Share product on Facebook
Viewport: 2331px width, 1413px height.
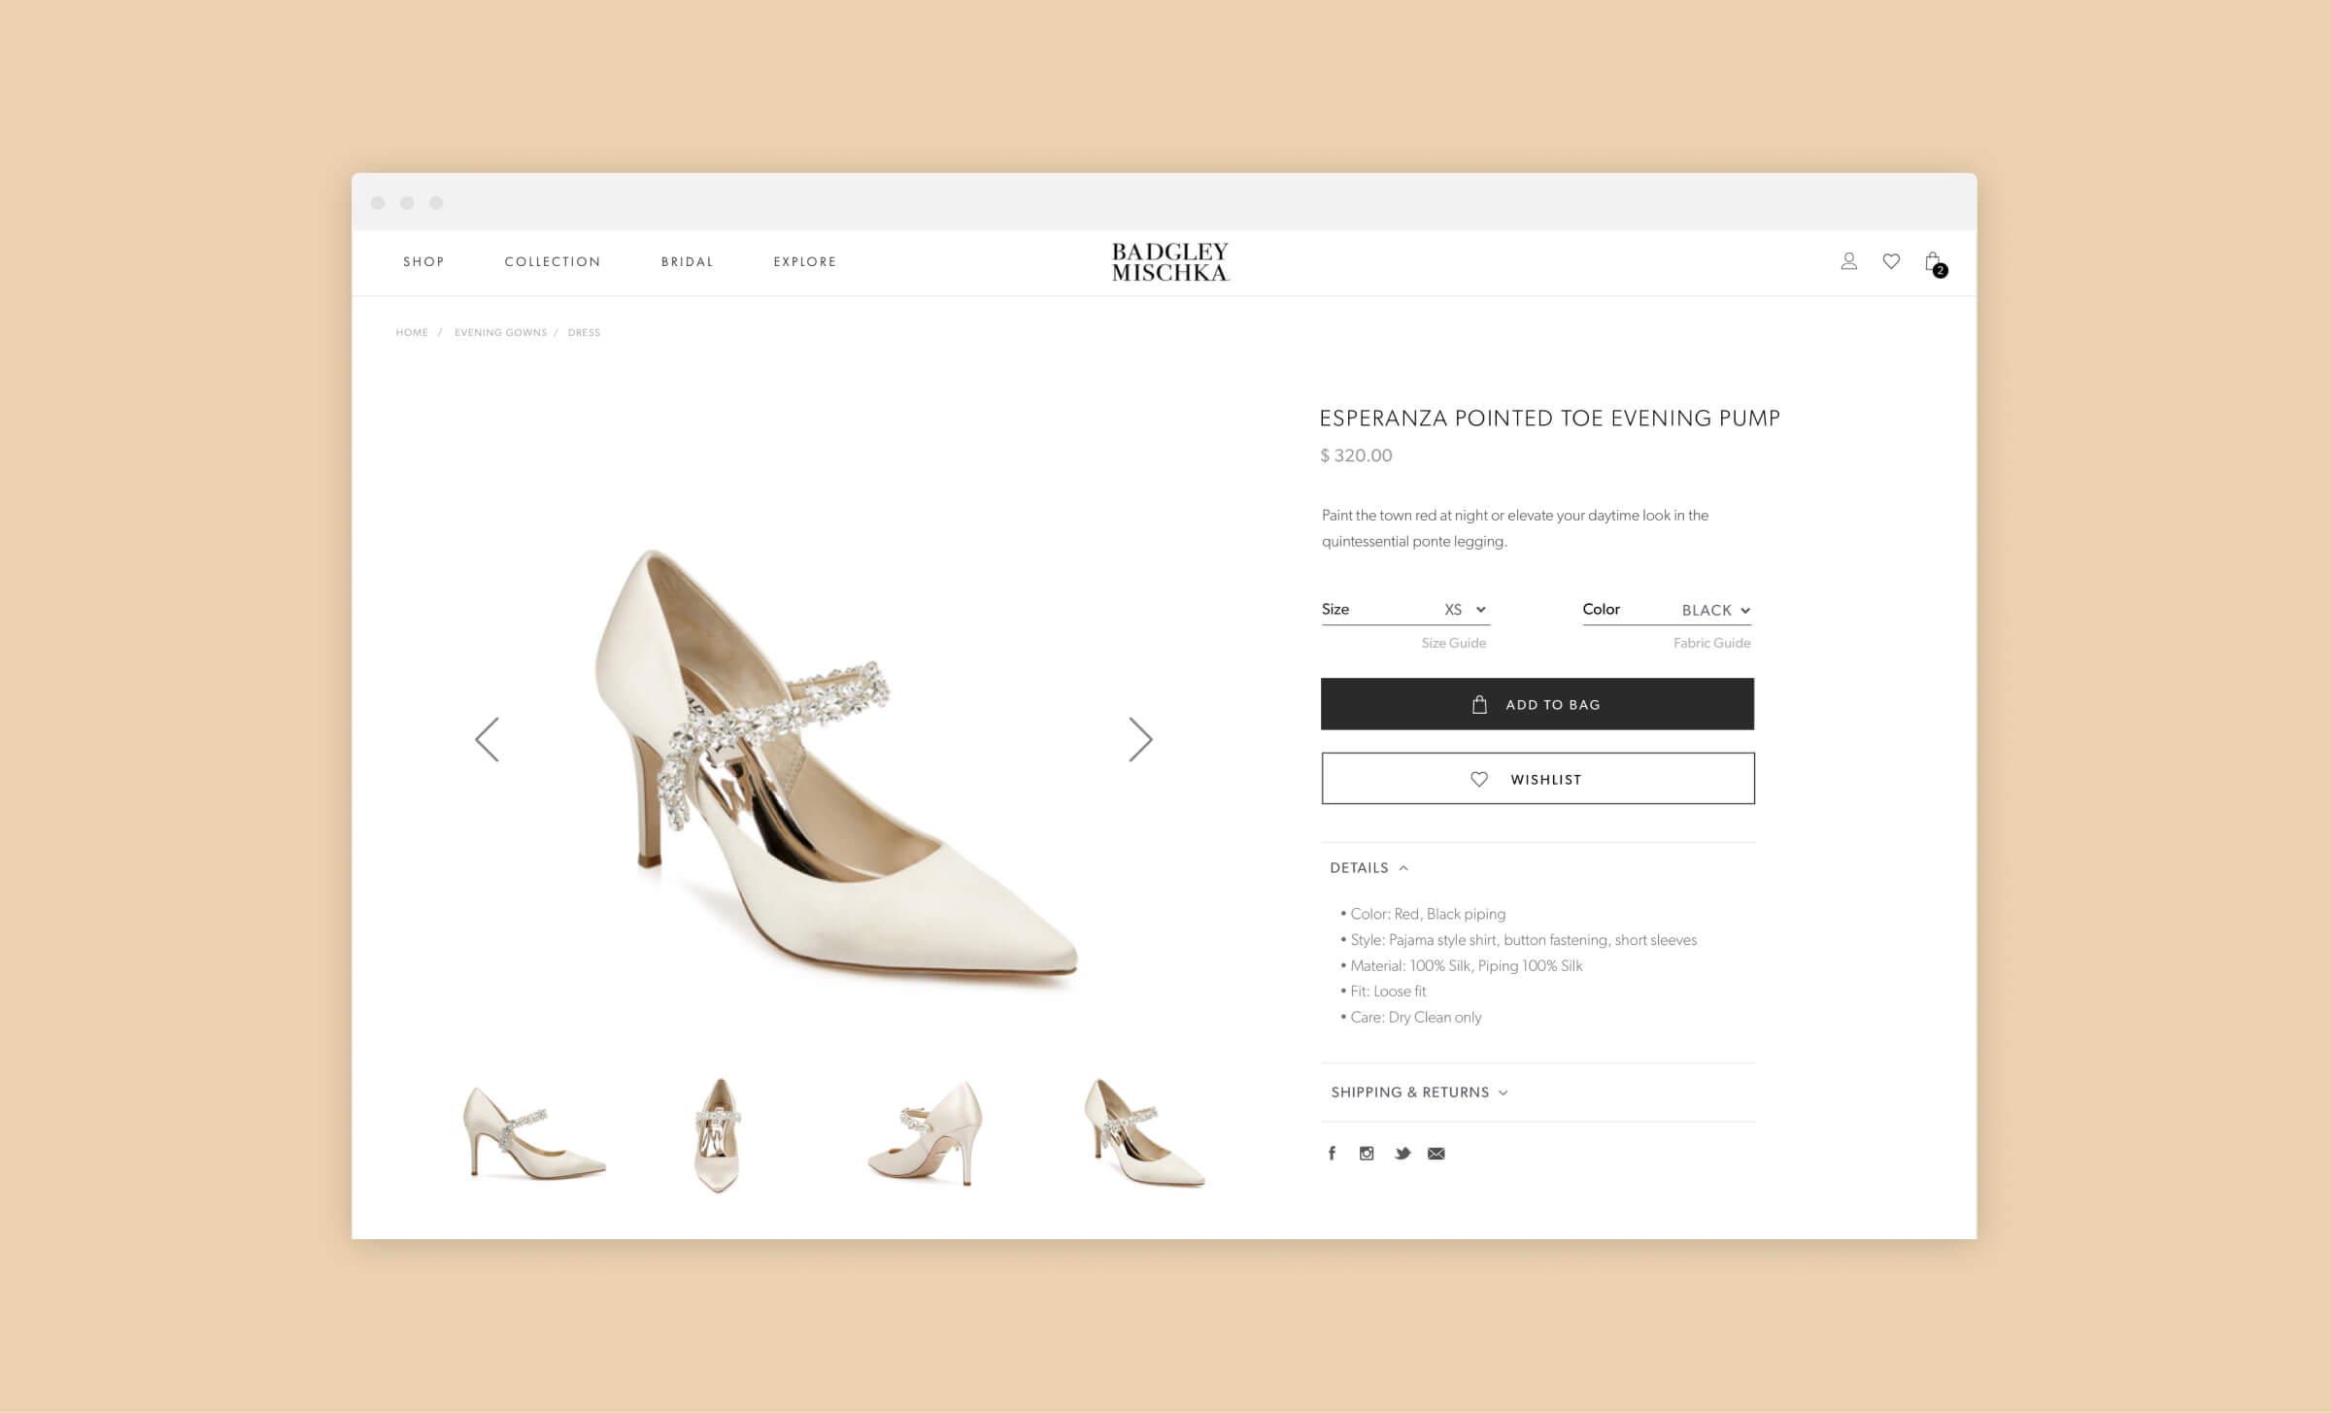pyautogui.click(x=1332, y=1153)
